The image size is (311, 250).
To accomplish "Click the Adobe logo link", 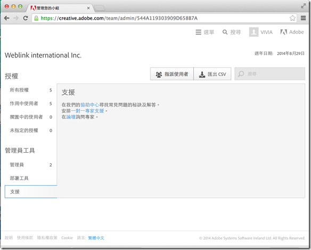I will coord(292,32).
